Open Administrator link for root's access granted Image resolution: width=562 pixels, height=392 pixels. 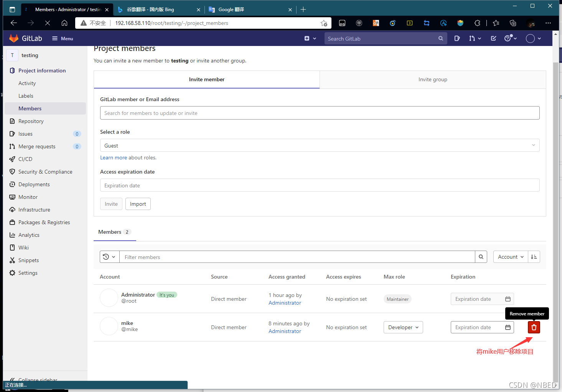[x=285, y=303]
